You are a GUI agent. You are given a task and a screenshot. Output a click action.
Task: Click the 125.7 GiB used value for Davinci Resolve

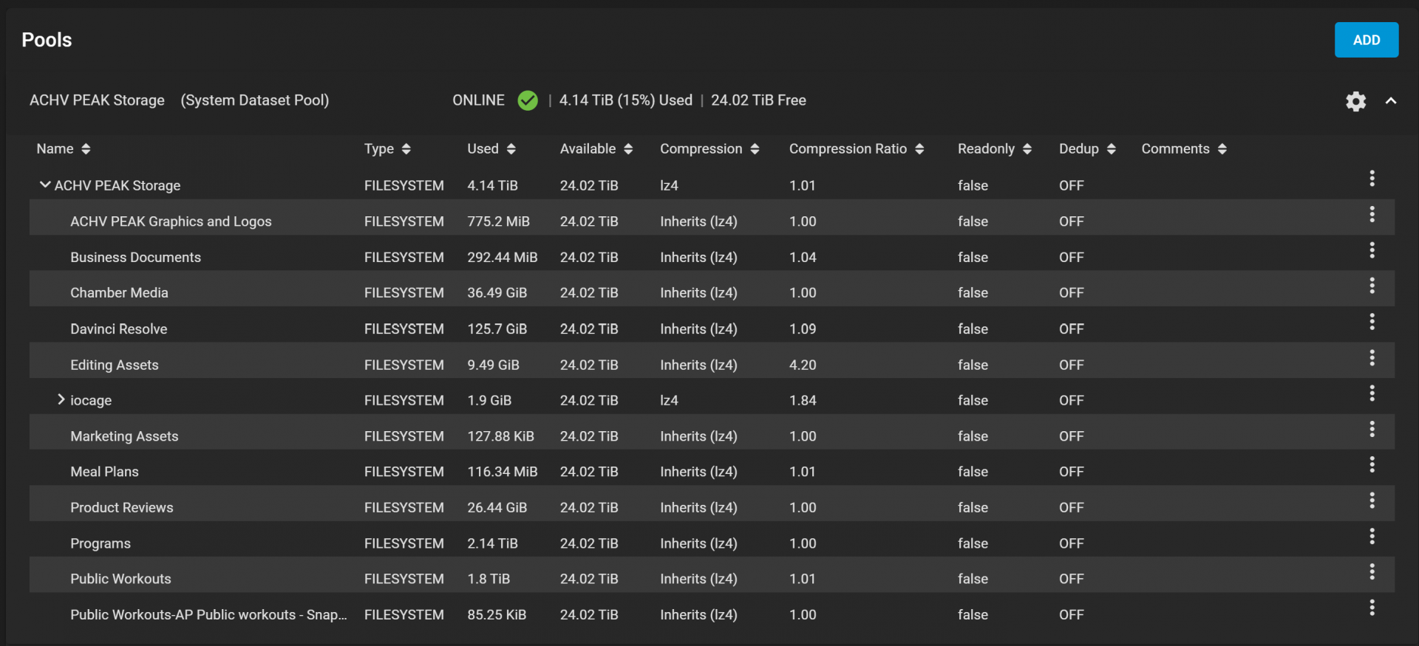coord(497,329)
